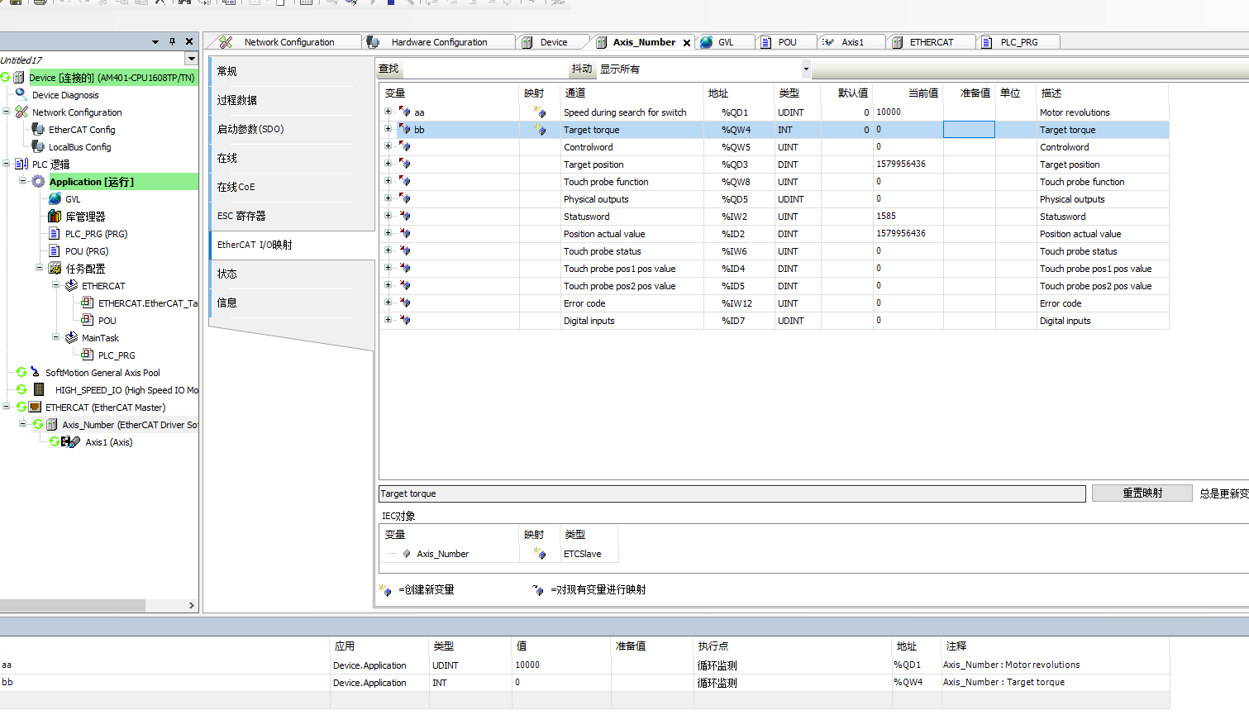
Task: Open LocalBus Config in device tree
Action: [x=79, y=147]
